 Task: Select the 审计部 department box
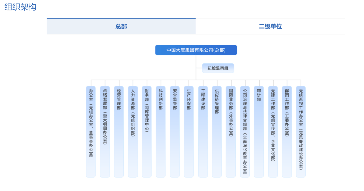pos(259,132)
